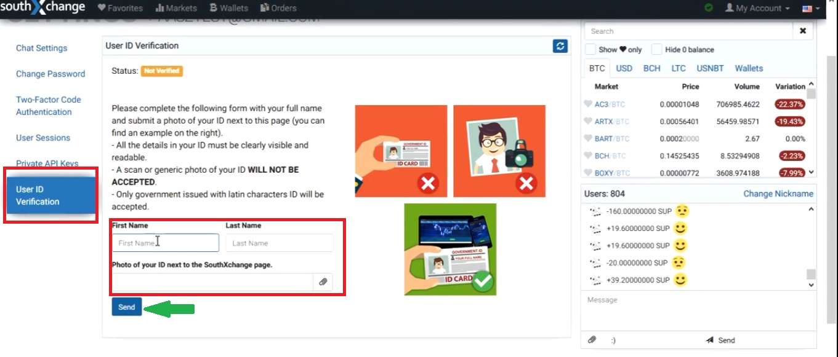Viewport: 838px width, 357px height.
Task: Sort by the Market column header
Action: click(606, 87)
